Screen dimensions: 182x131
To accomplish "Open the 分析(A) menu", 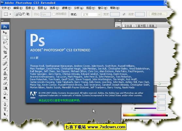I will [x=79, y=8].
